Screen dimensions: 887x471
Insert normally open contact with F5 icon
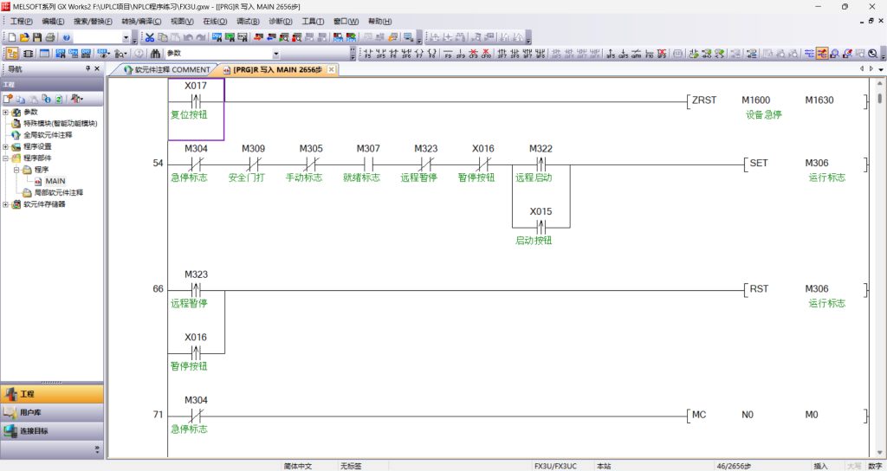[368, 54]
